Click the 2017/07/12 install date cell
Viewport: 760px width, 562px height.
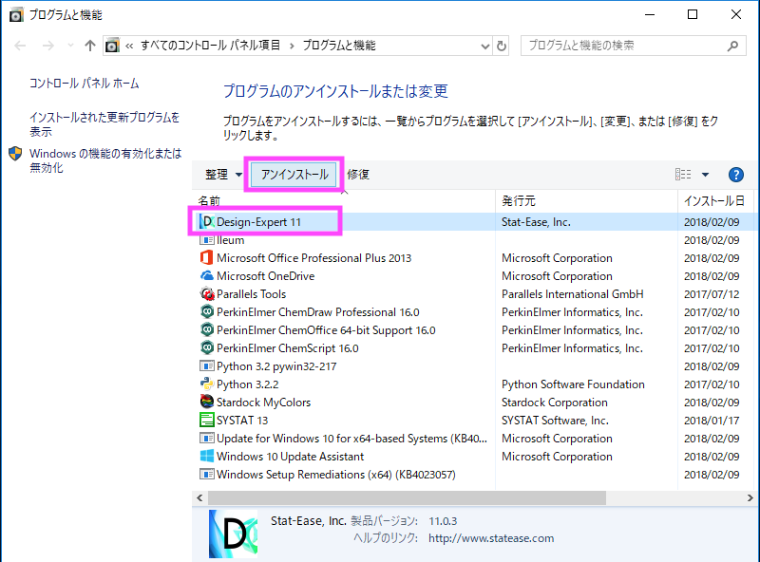point(712,294)
